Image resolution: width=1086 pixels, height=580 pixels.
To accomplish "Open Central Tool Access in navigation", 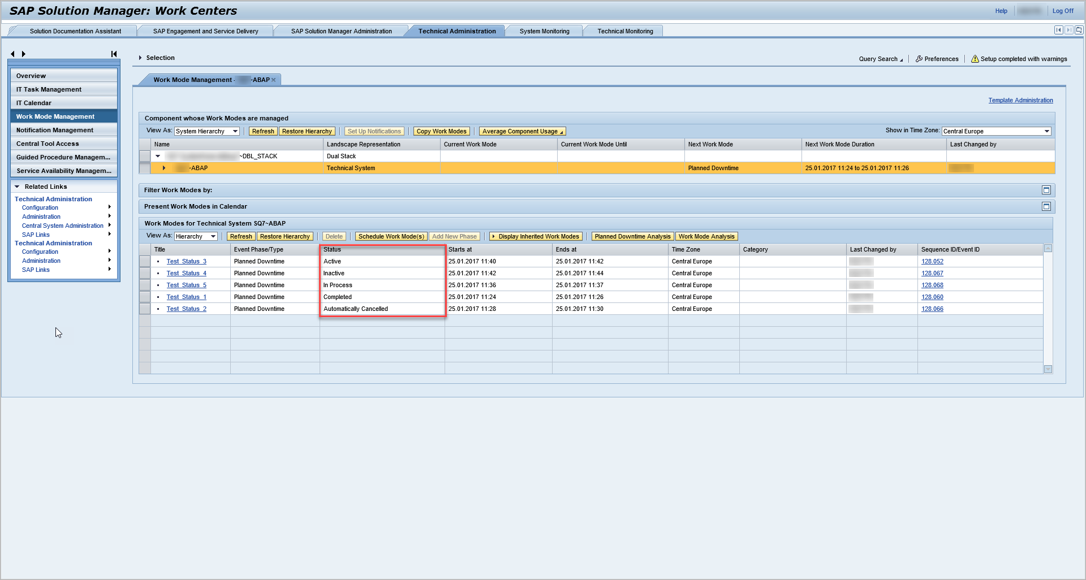I will (x=64, y=144).
